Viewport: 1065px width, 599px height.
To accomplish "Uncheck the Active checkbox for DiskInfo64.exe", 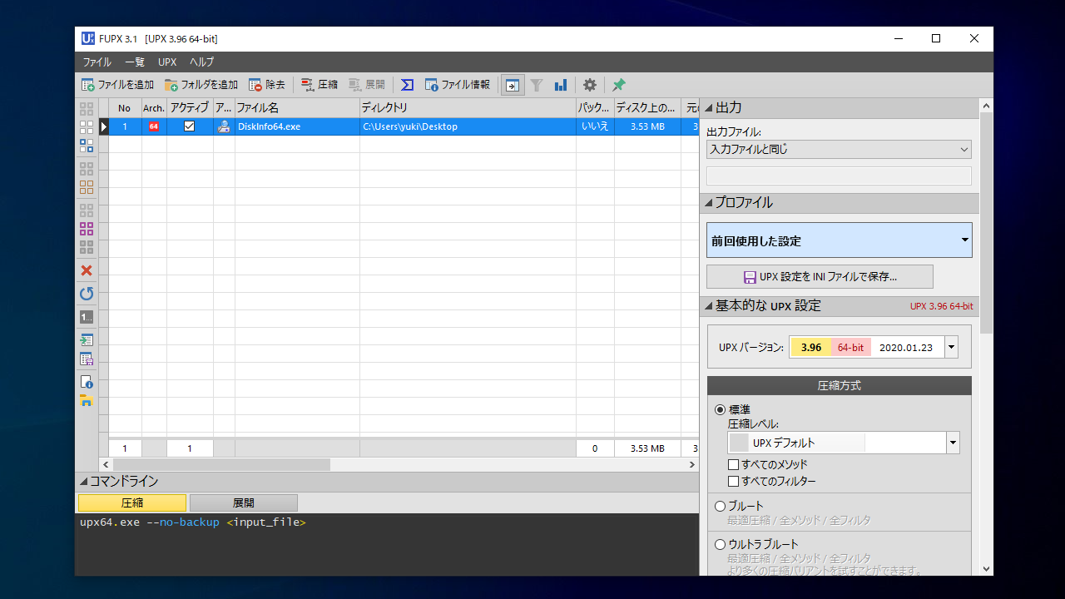I will [x=190, y=126].
